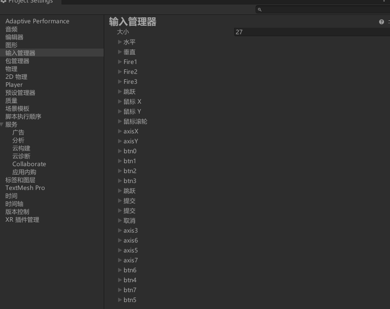Expand the axis6 entry

pos(120,241)
